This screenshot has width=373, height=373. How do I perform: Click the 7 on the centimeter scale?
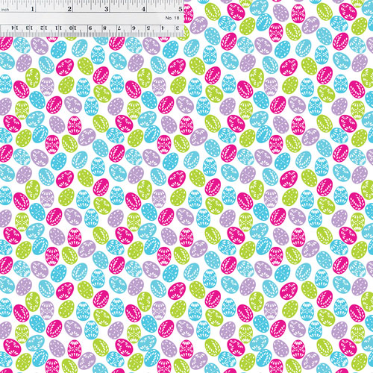[x=119, y=28]
